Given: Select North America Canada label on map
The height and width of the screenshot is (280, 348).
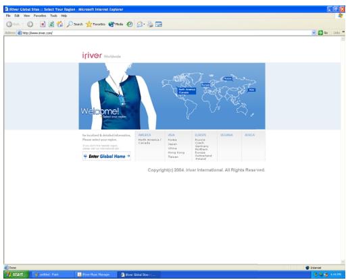Looking at the screenshot, I should [187, 91].
